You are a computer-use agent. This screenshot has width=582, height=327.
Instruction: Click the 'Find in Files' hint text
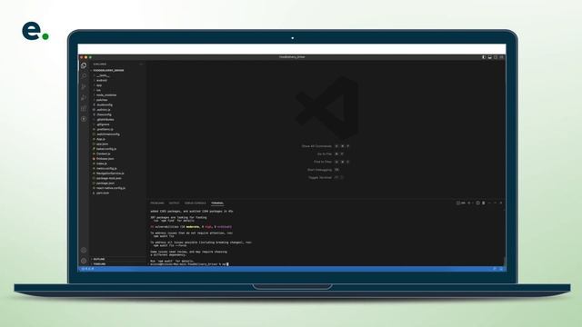pyautogui.click(x=323, y=162)
